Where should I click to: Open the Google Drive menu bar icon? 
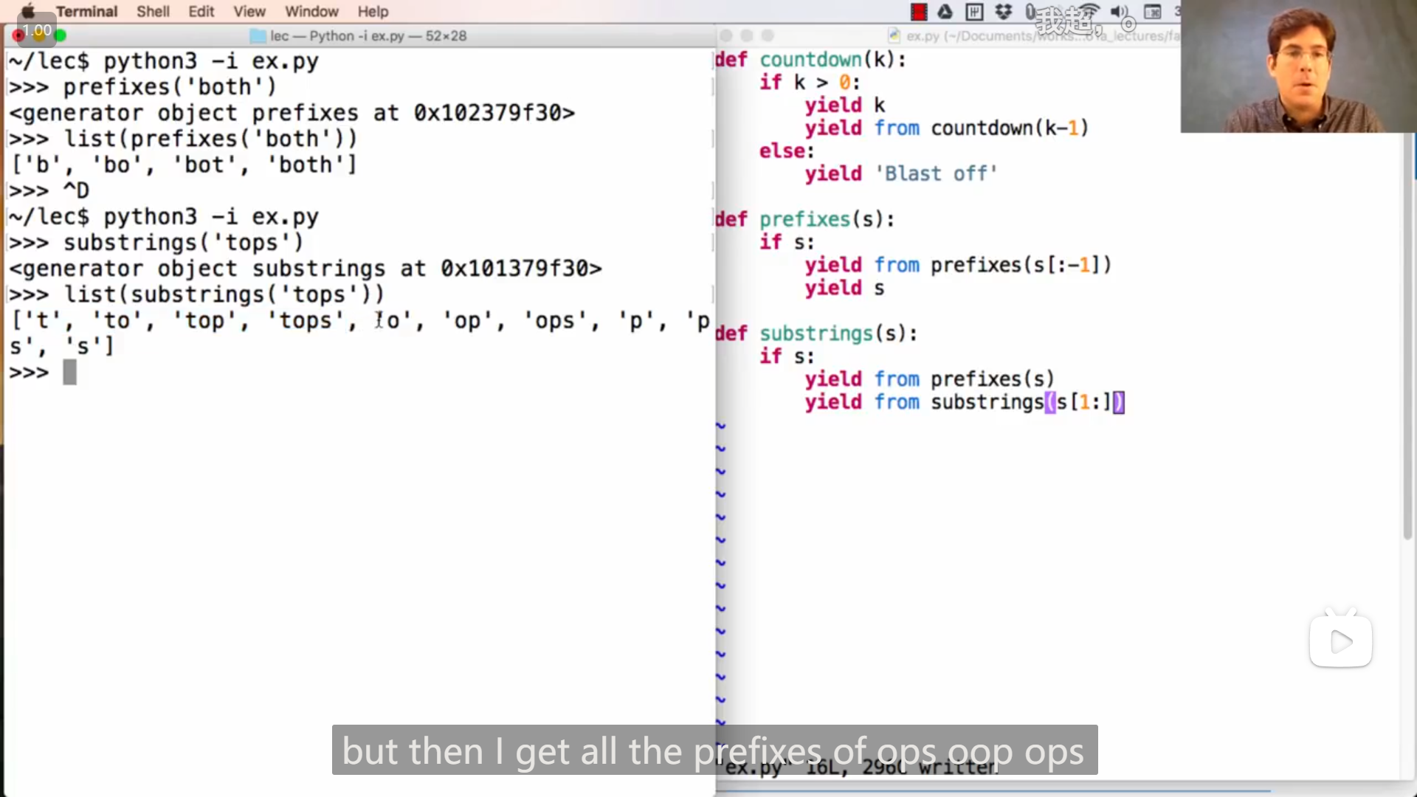(x=945, y=12)
